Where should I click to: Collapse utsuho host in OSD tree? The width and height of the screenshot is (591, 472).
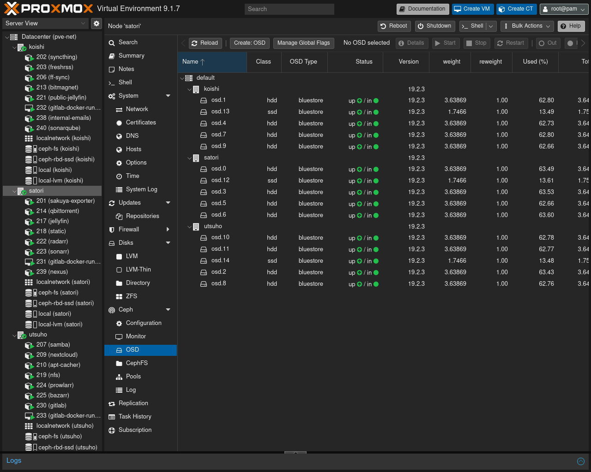(189, 227)
